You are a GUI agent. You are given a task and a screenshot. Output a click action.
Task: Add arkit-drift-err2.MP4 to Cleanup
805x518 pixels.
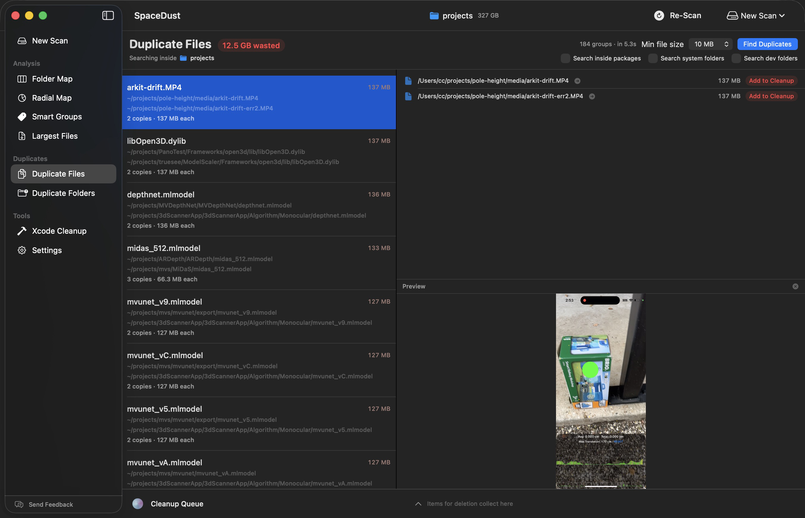tap(771, 96)
